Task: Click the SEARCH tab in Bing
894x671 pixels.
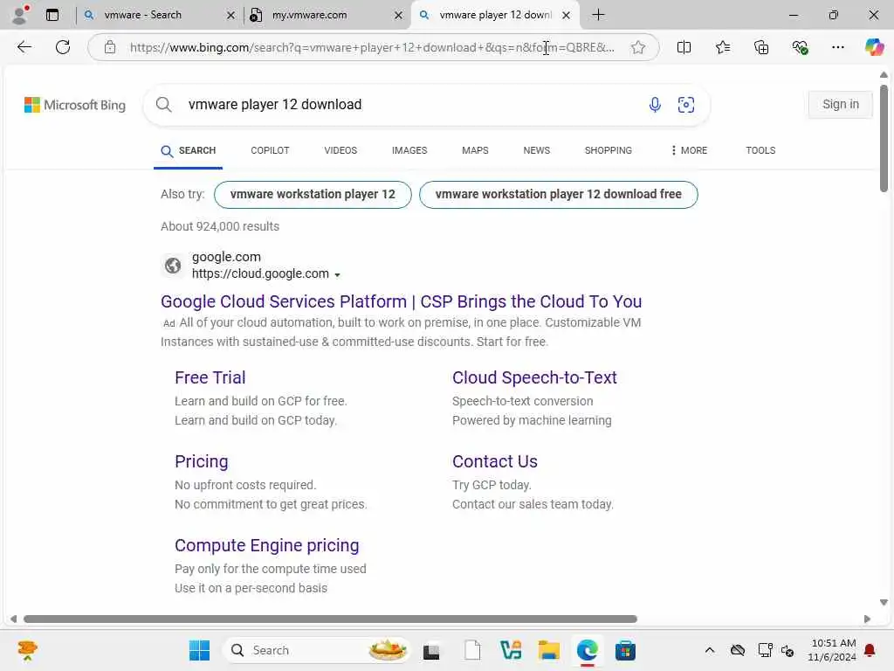Action: (x=189, y=150)
